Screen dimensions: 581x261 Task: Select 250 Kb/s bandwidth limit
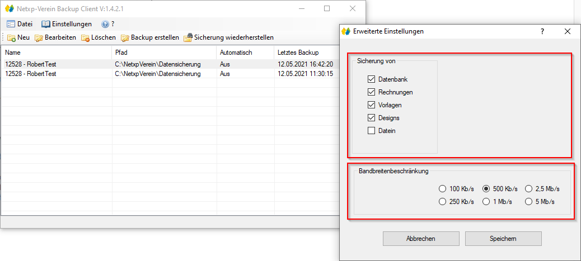pyautogui.click(x=442, y=202)
